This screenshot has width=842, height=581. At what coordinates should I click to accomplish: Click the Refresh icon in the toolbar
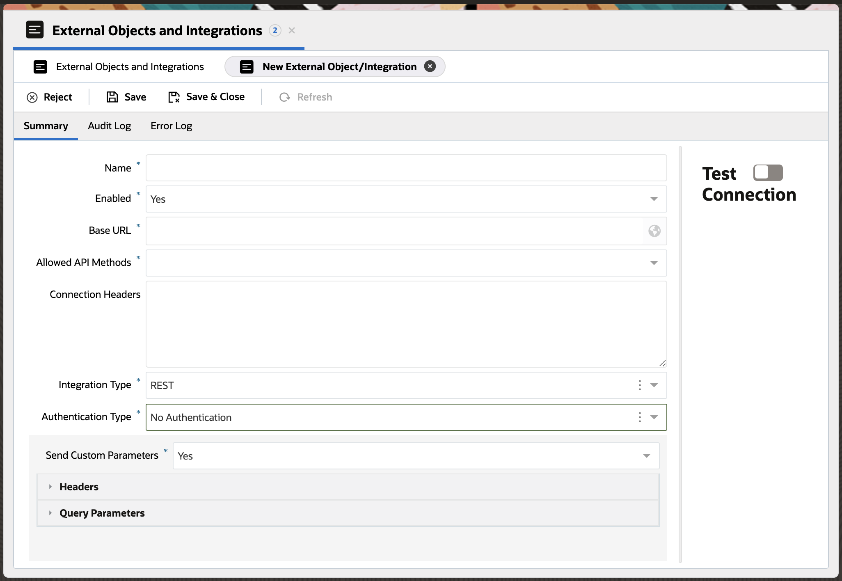pyautogui.click(x=285, y=97)
